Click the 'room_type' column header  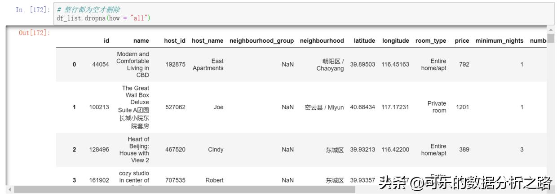pyautogui.click(x=431, y=40)
